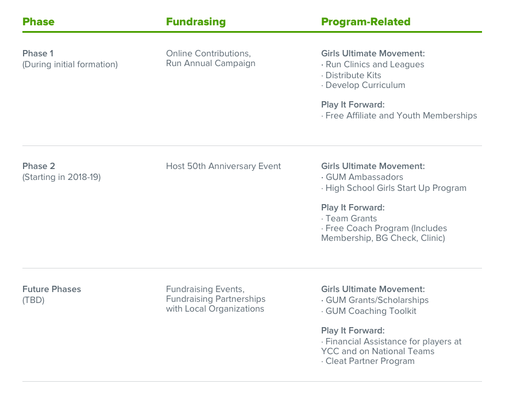Screen dimensions: 505x399
Task: Click GUM Coaching Toolkit item
Action: point(369,312)
